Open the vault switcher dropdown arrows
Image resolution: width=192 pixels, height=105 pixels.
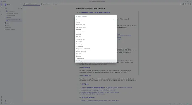click(21, 5)
